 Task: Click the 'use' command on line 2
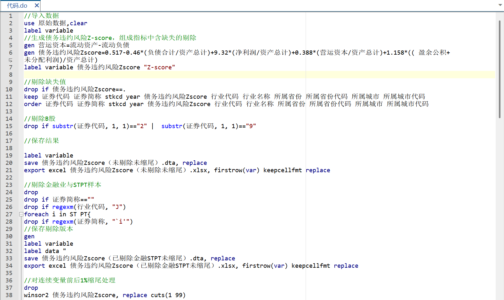29,23
